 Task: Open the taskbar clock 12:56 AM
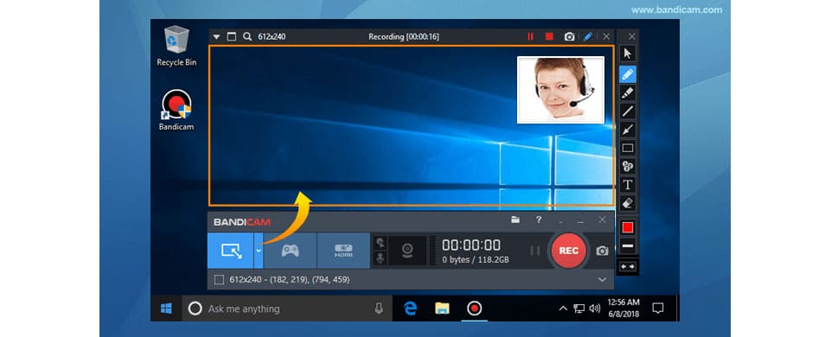pos(624,308)
